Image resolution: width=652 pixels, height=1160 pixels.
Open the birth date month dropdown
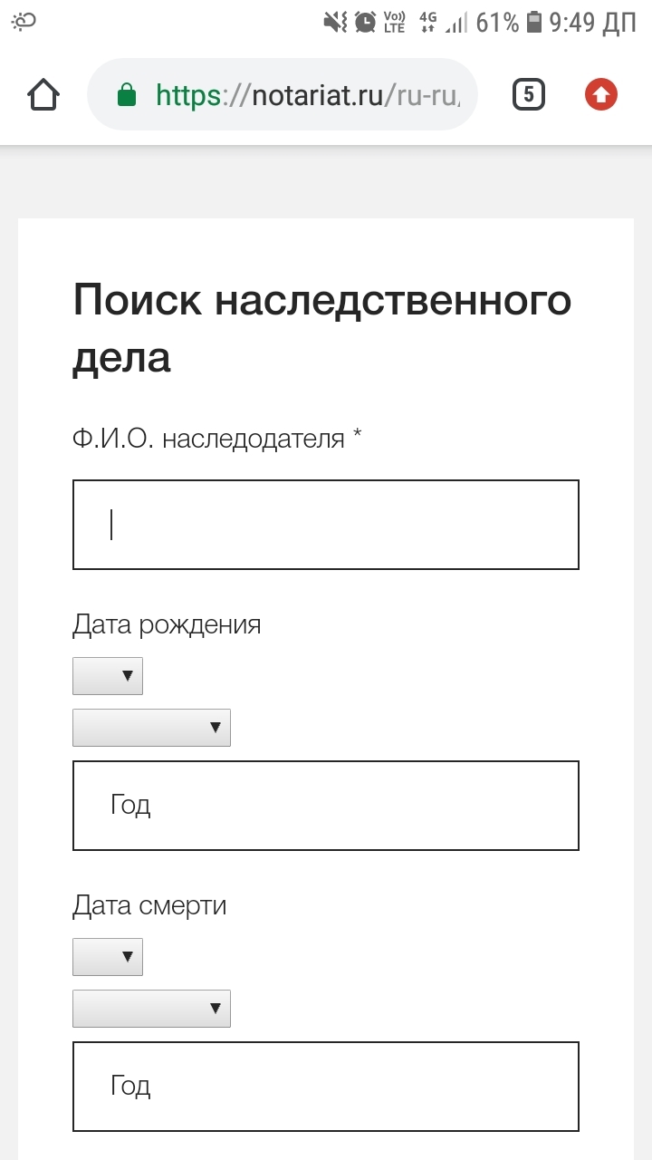[x=151, y=728]
